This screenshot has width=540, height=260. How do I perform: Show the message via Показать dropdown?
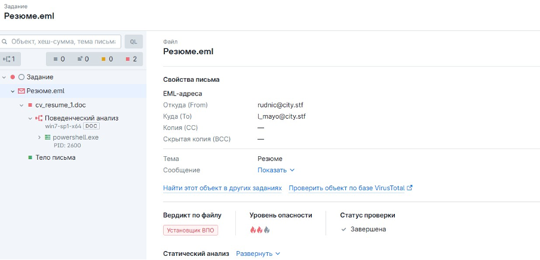click(x=276, y=170)
